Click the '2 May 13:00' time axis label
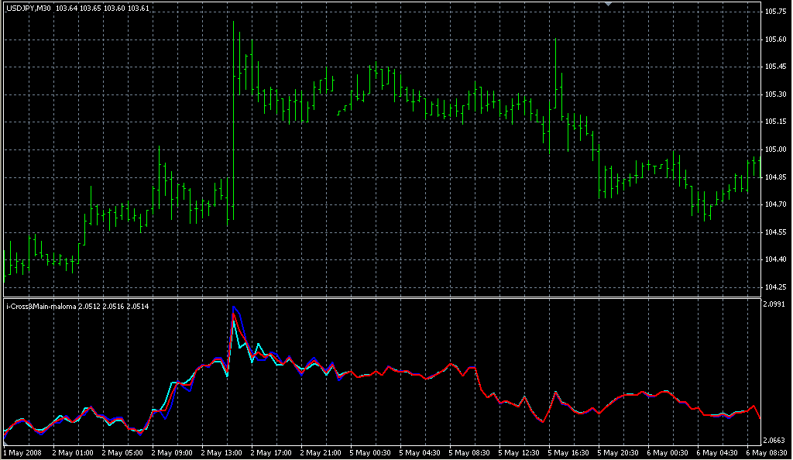This screenshot has width=793, height=460. tap(222, 452)
